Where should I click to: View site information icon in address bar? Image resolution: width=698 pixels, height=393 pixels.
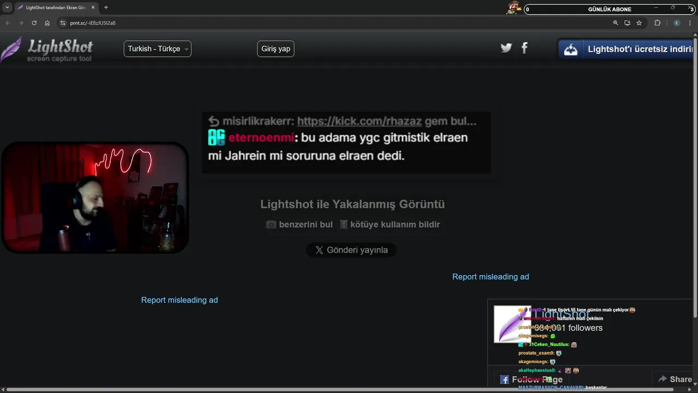tap(63, 23)
